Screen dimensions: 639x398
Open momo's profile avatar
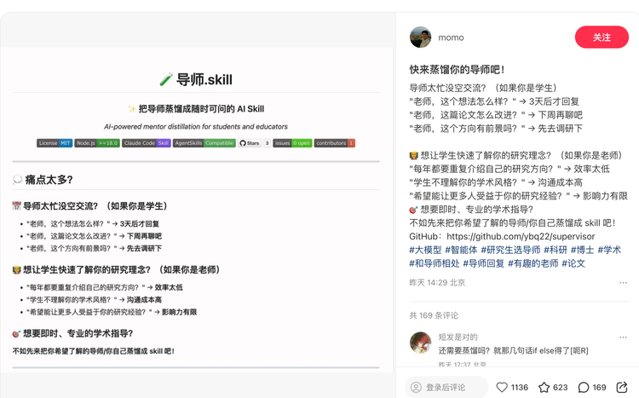[420, 37]
